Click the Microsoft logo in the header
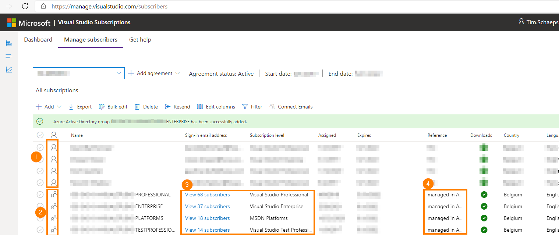 tap(29, 23)
